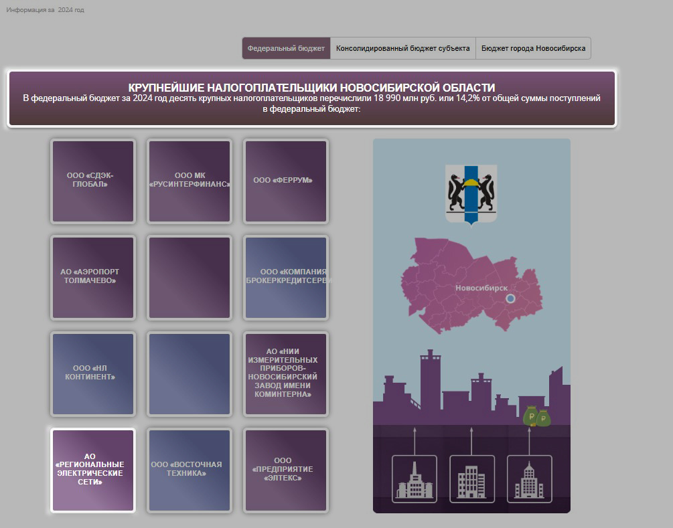The image size is (673, 528).
Task: Click the green ruble money bags icon
Action: click(x=536, y=416)
